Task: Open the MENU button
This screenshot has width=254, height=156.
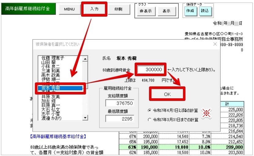Action: click(69, 9)
